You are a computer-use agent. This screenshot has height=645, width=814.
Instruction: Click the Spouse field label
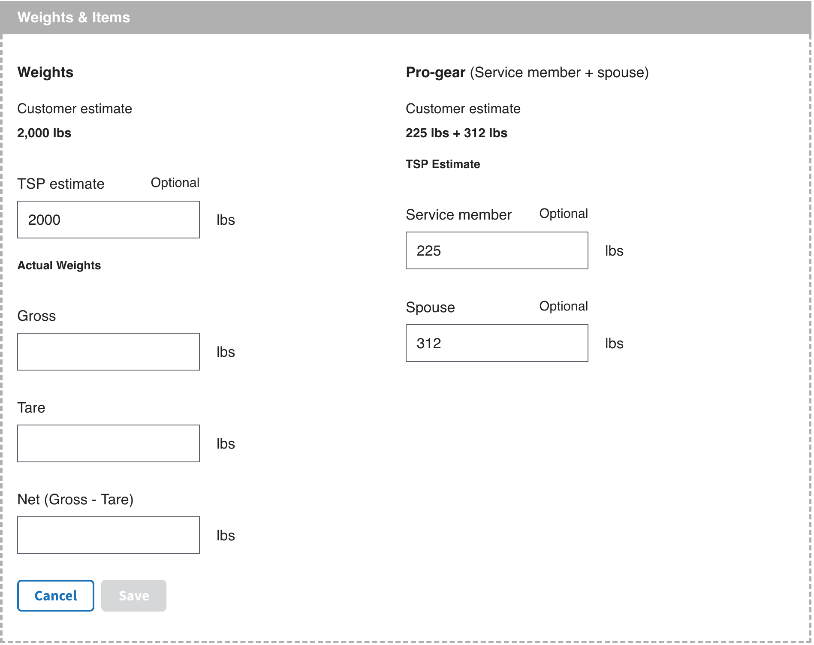[430, 307]
